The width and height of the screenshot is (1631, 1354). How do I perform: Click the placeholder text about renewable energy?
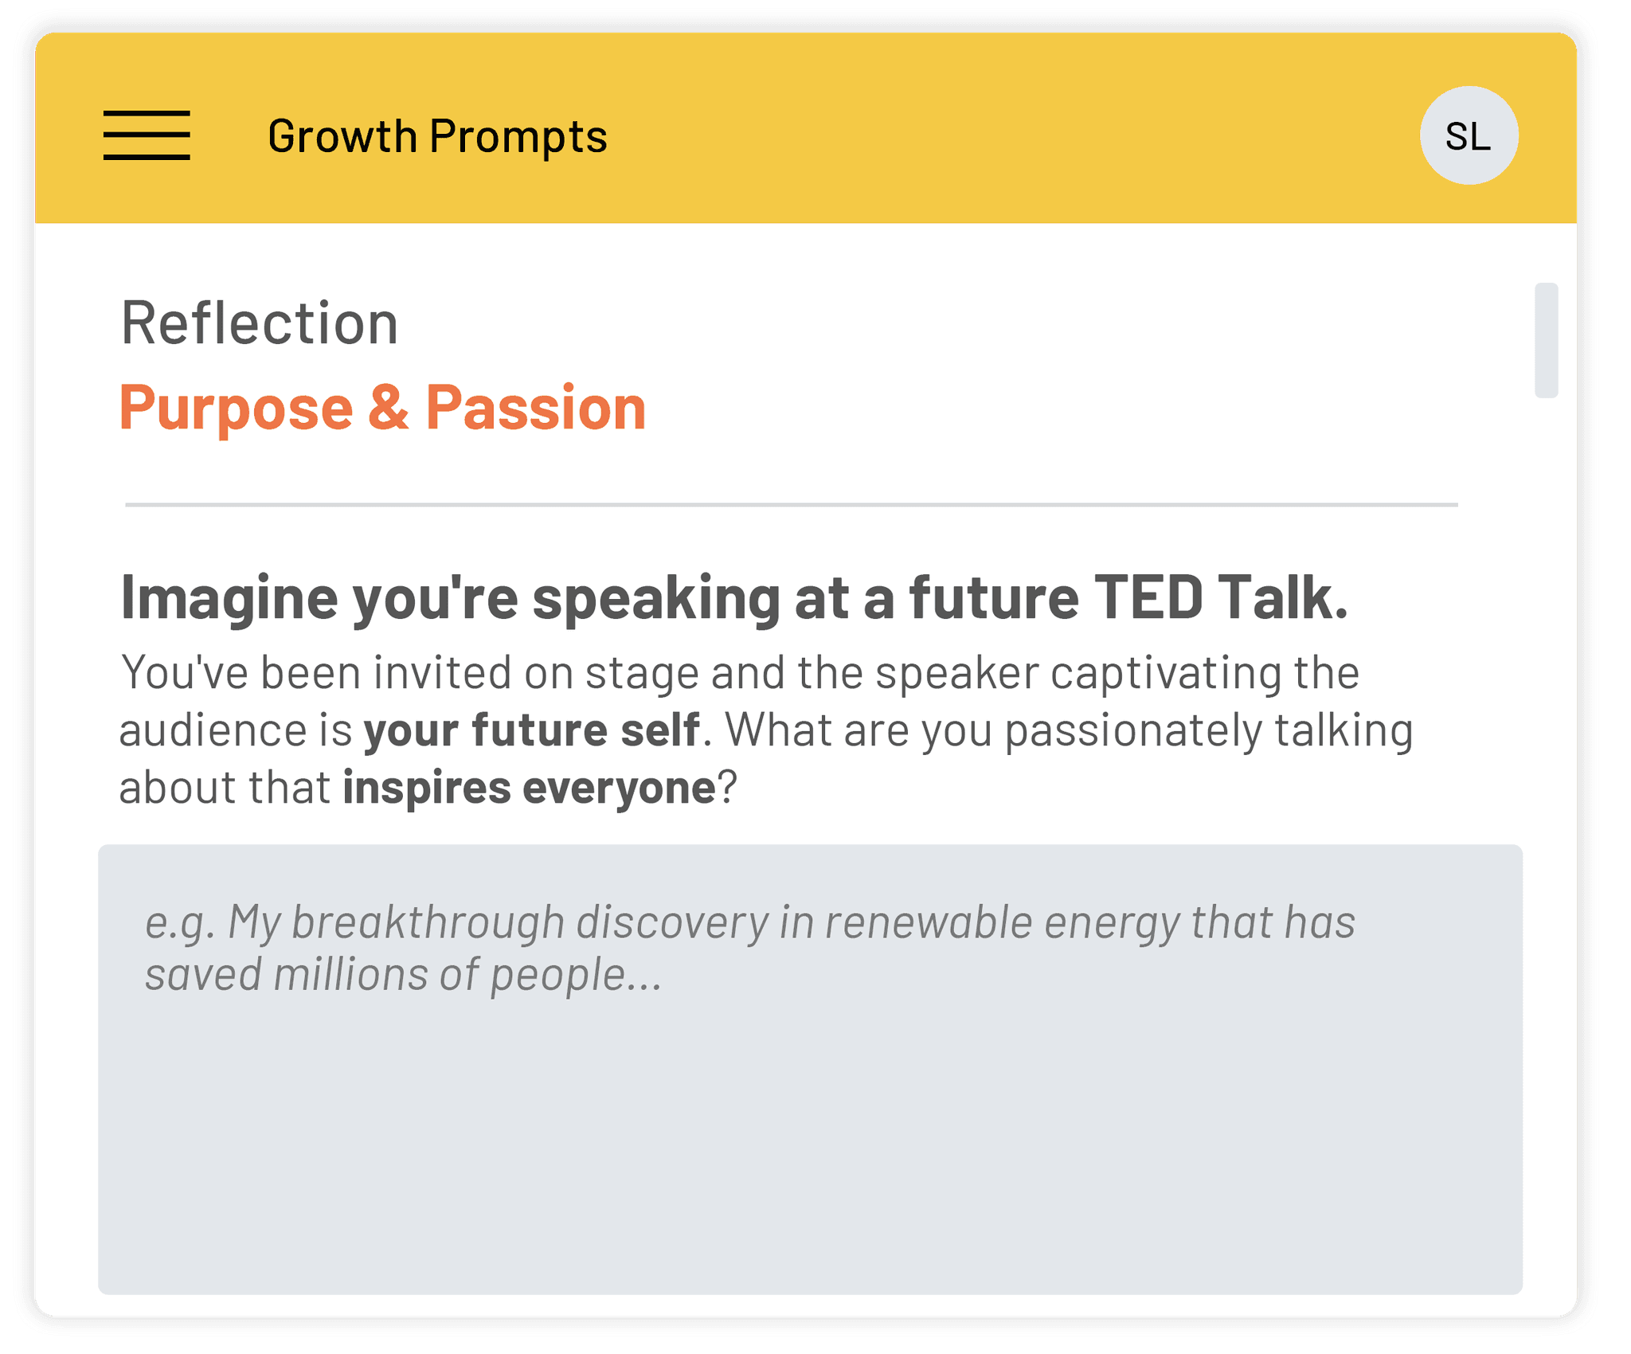click(x=749, y=922)
